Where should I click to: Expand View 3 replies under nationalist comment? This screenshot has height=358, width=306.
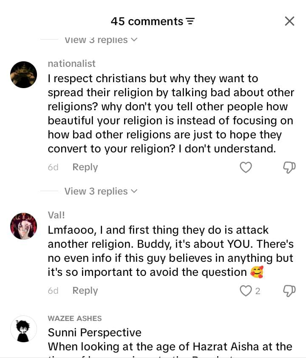coord(101,191)
